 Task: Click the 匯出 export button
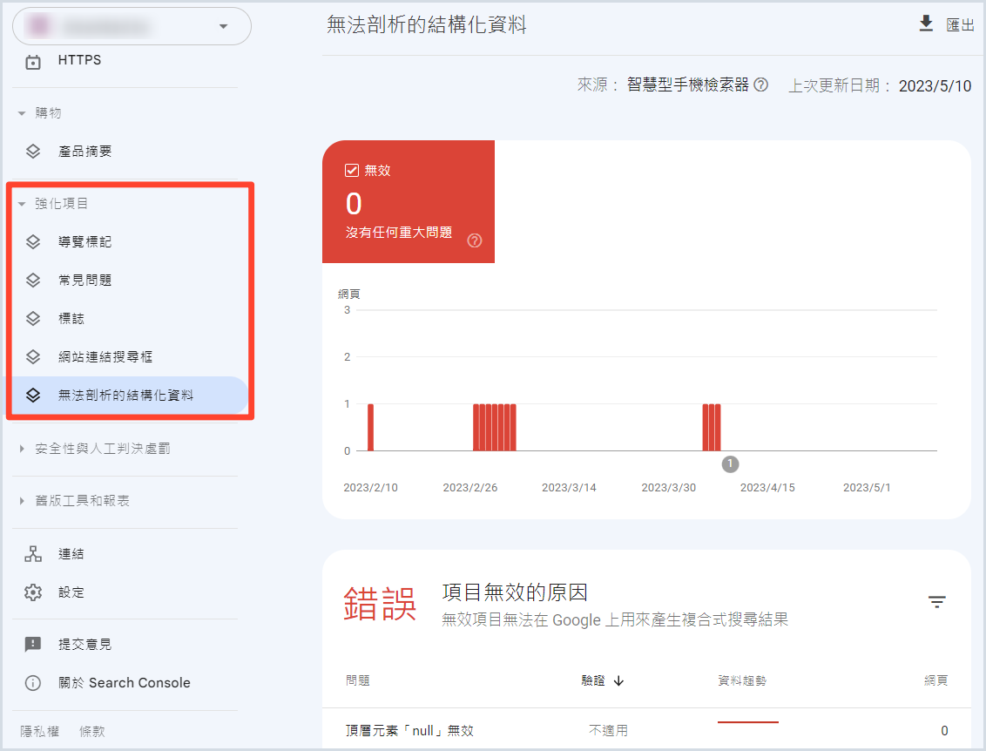(x=960, y=25)
